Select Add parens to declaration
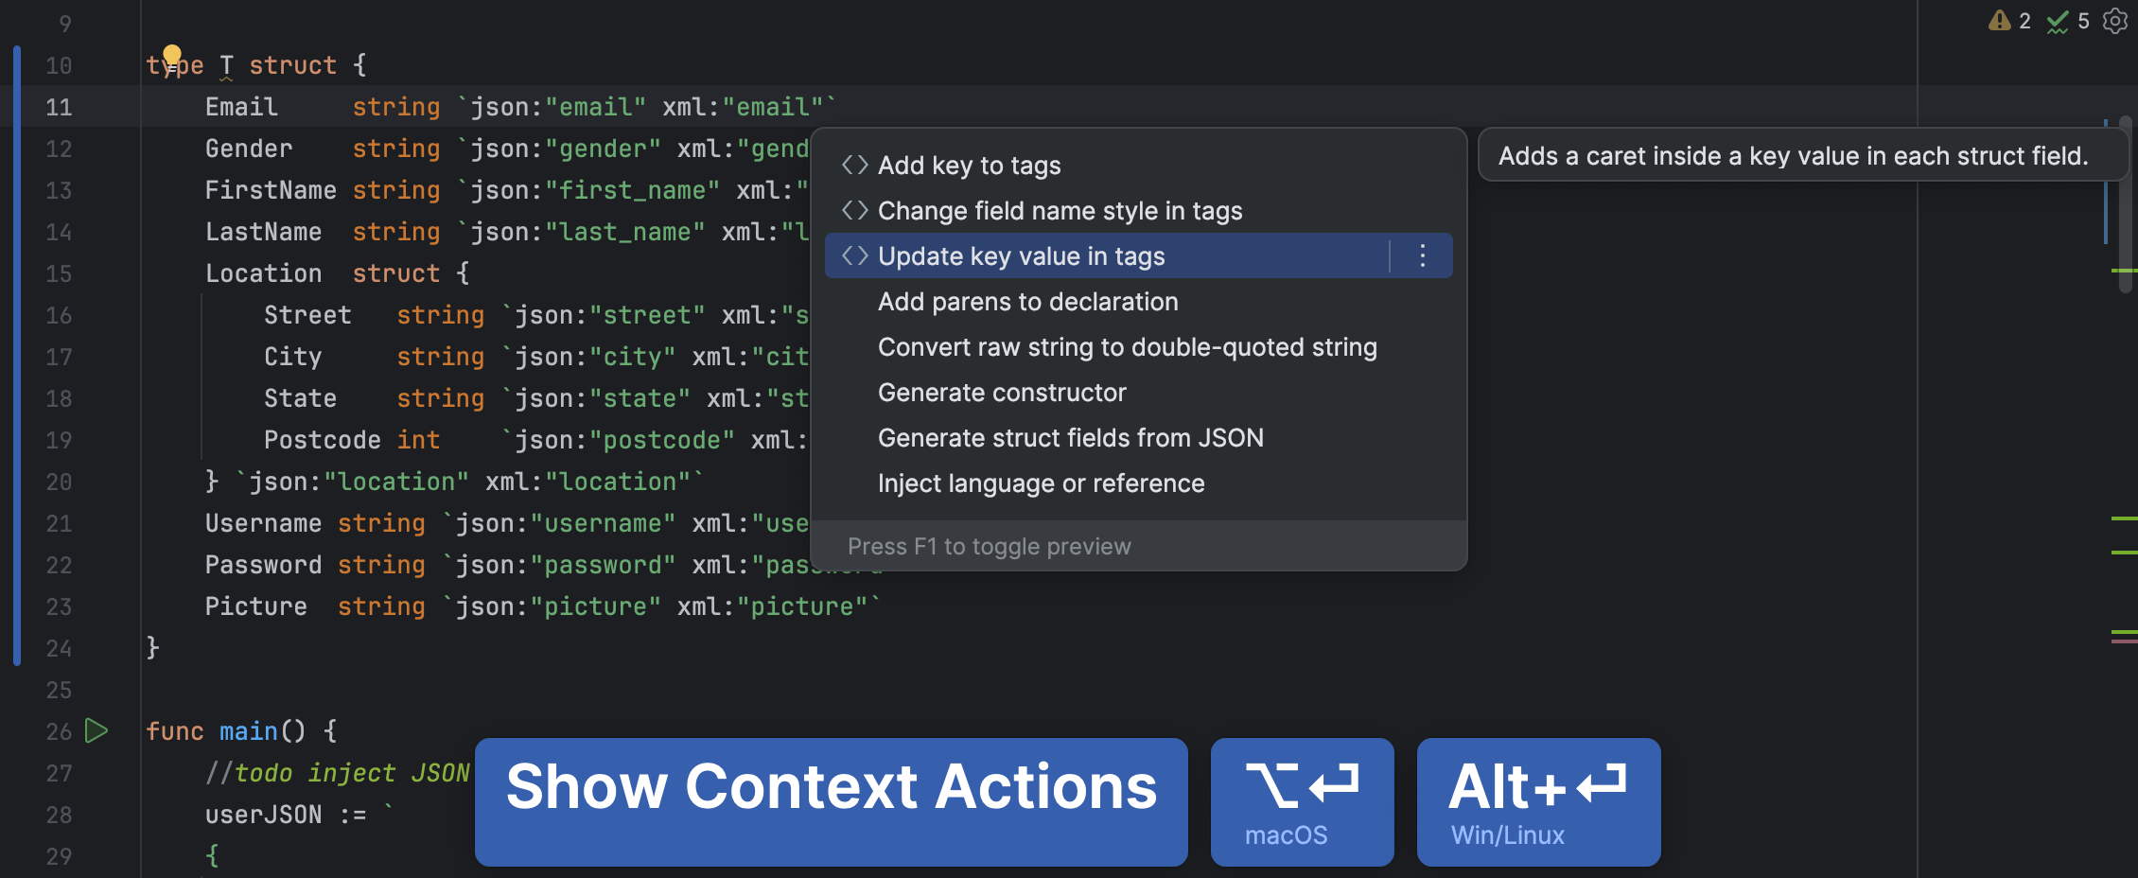Screen dimensions: 2138x878 (1028, 301)
